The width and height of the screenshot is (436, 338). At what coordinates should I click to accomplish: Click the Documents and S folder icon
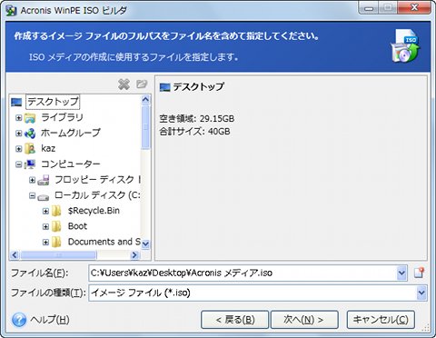click(56, 242)
